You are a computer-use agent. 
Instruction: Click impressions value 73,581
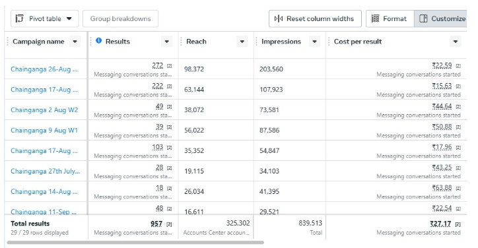269,110
